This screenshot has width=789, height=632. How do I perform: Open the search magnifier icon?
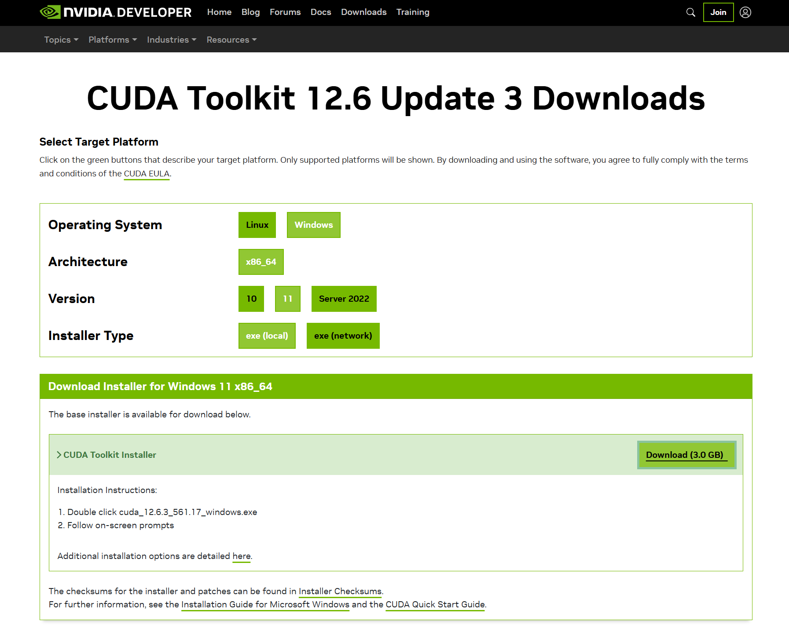coord(690,12)
